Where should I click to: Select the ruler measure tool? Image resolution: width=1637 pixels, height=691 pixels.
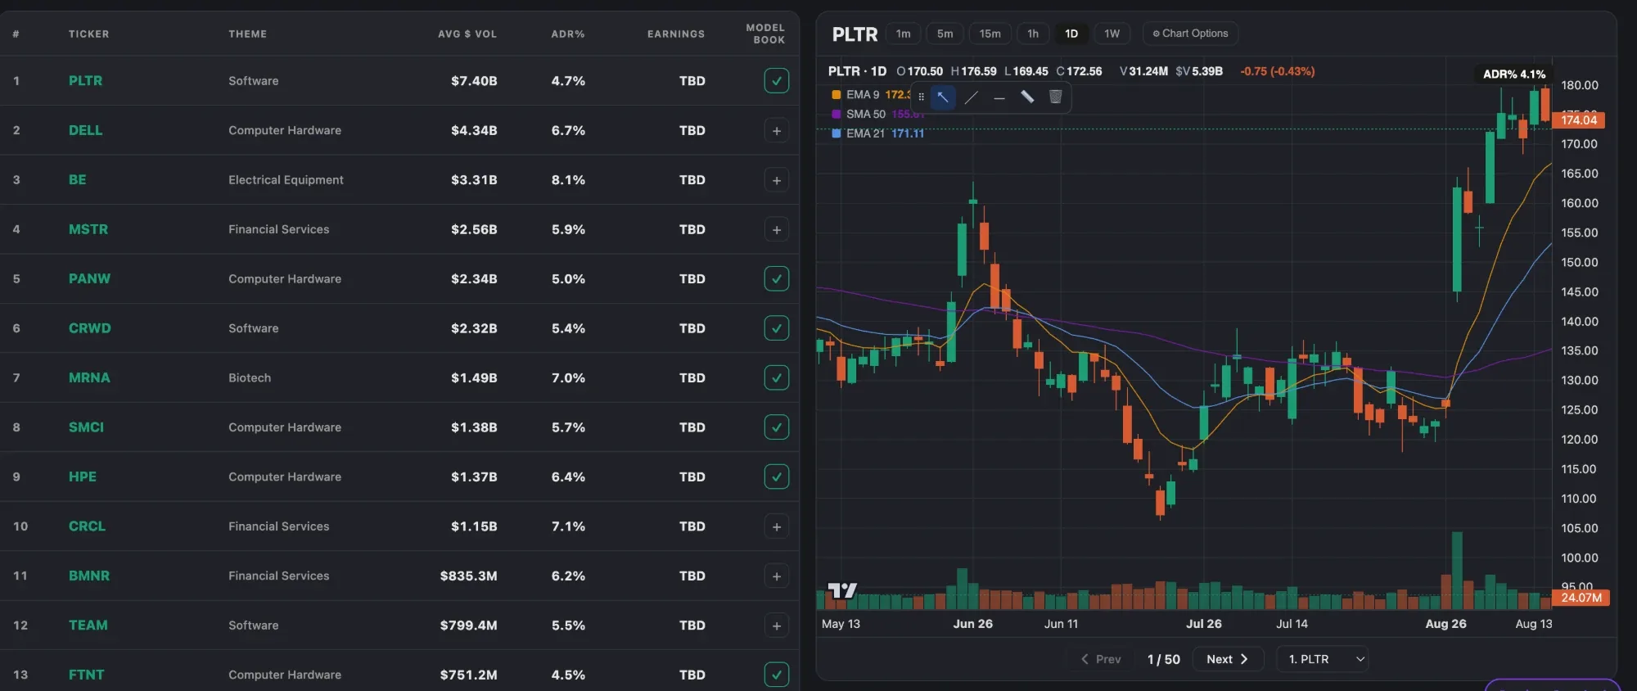click(x=1027, y=97)
